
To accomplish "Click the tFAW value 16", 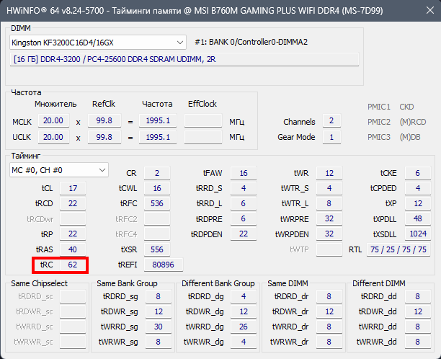I will (x=244, y=173).
